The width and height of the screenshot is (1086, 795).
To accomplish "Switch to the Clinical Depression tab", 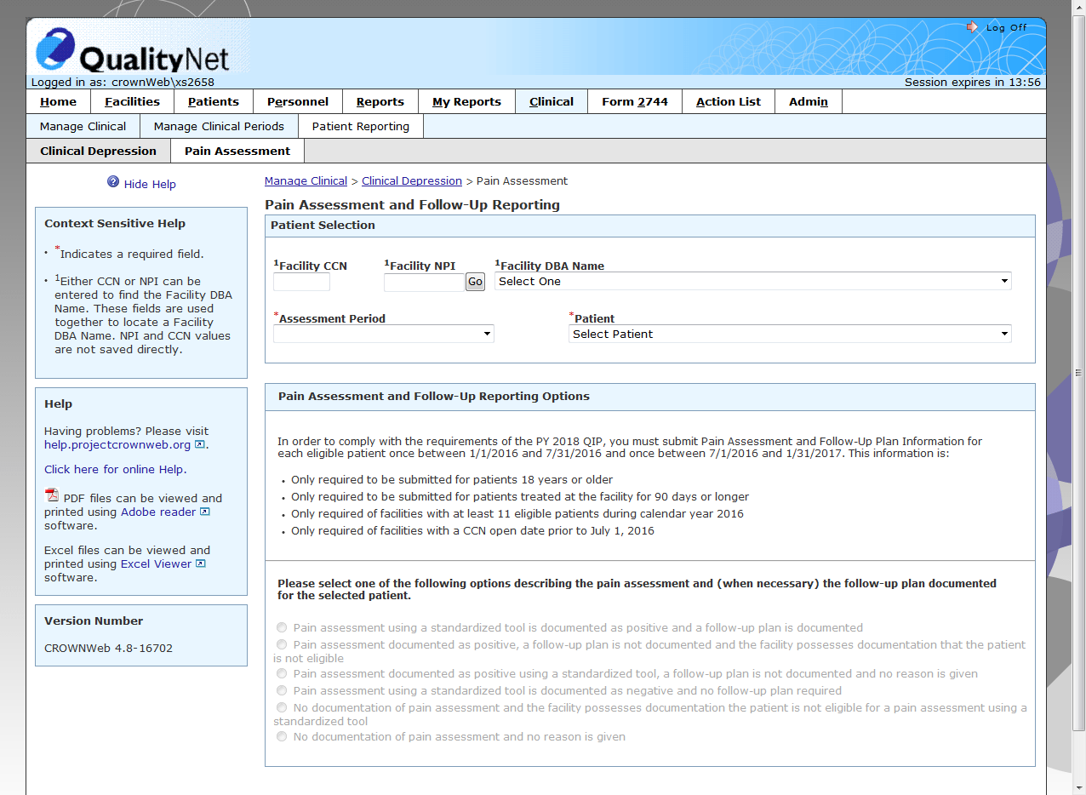I will pos(98,151).
